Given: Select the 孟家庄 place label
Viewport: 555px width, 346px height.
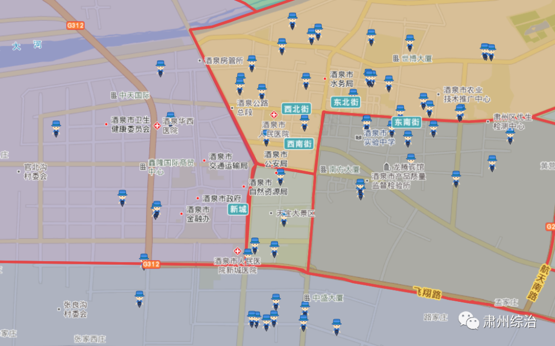Looking at the screenshot, I should tap(506, 302).
